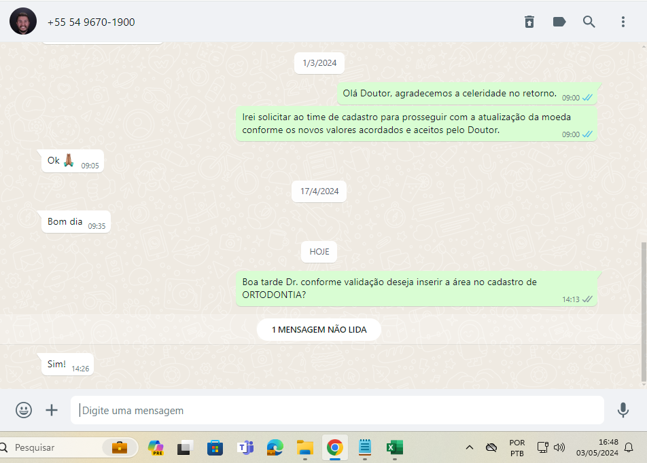Image resolution: width=647 pixels, height=463 pixels.
Task: Click the contact's profile picture
Action: pyautogui.click(x=23, y=22)
